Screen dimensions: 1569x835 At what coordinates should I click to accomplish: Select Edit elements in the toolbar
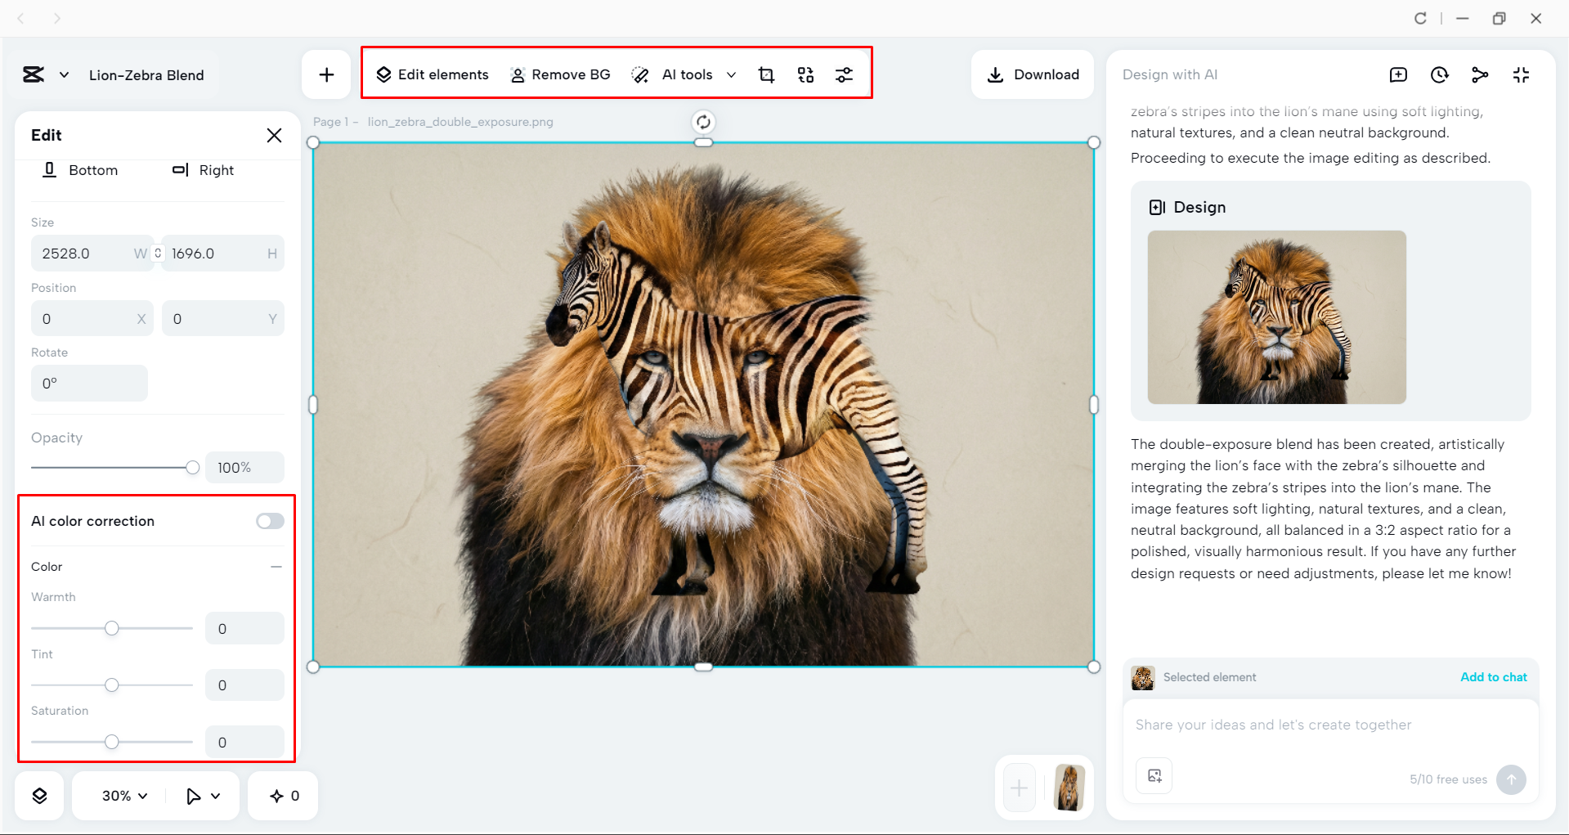[432, 75]
